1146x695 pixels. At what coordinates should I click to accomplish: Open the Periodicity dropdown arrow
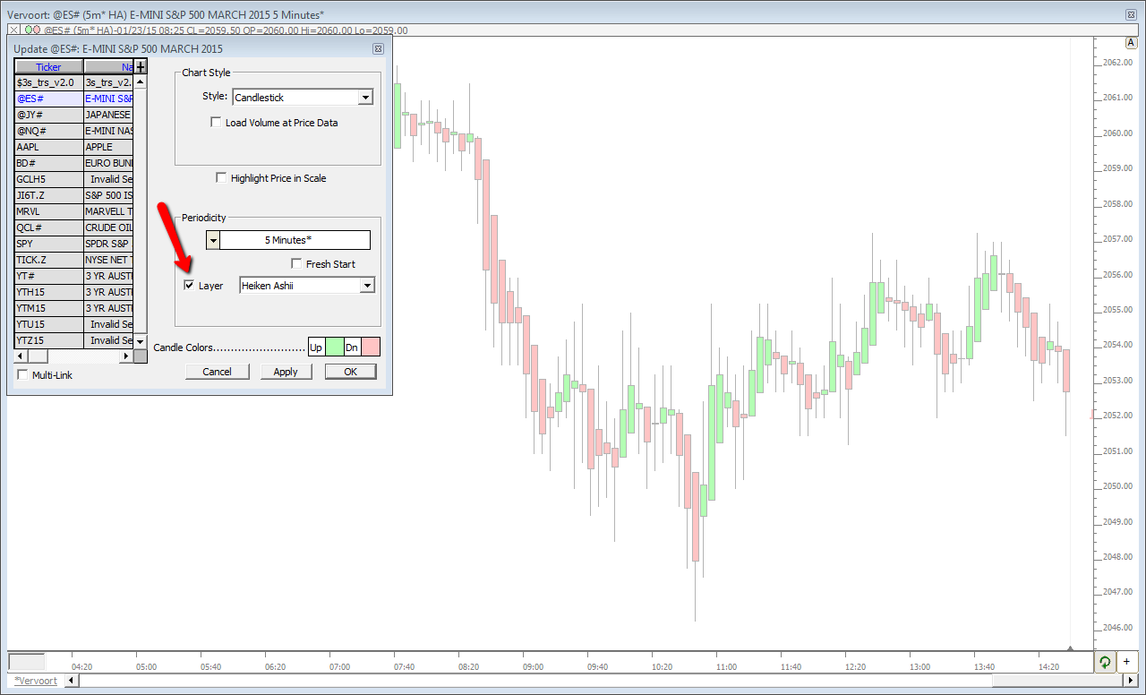[213, 240]
